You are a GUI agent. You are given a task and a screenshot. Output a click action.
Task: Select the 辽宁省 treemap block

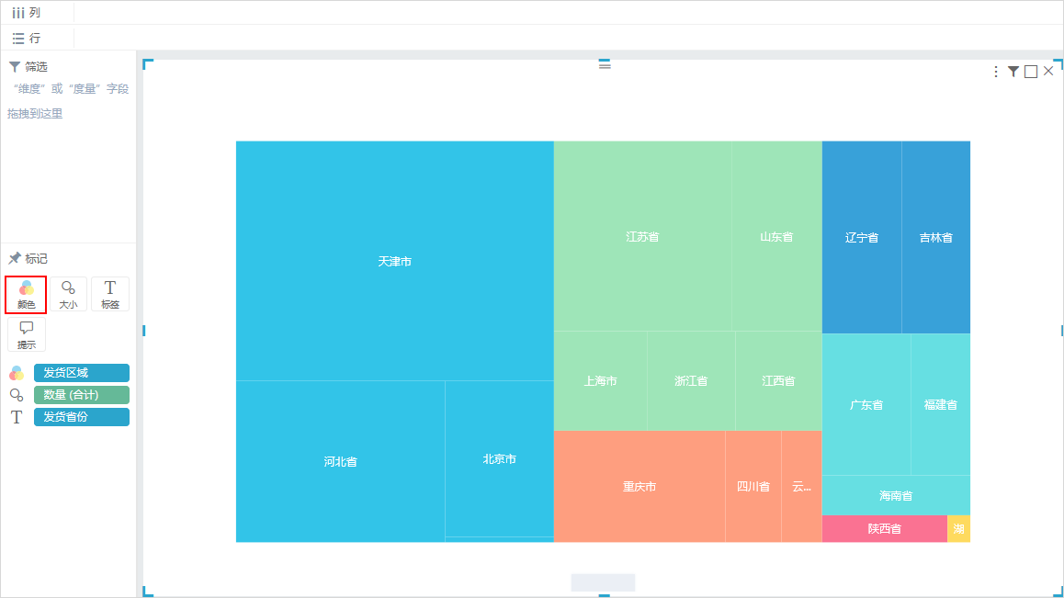862,238
